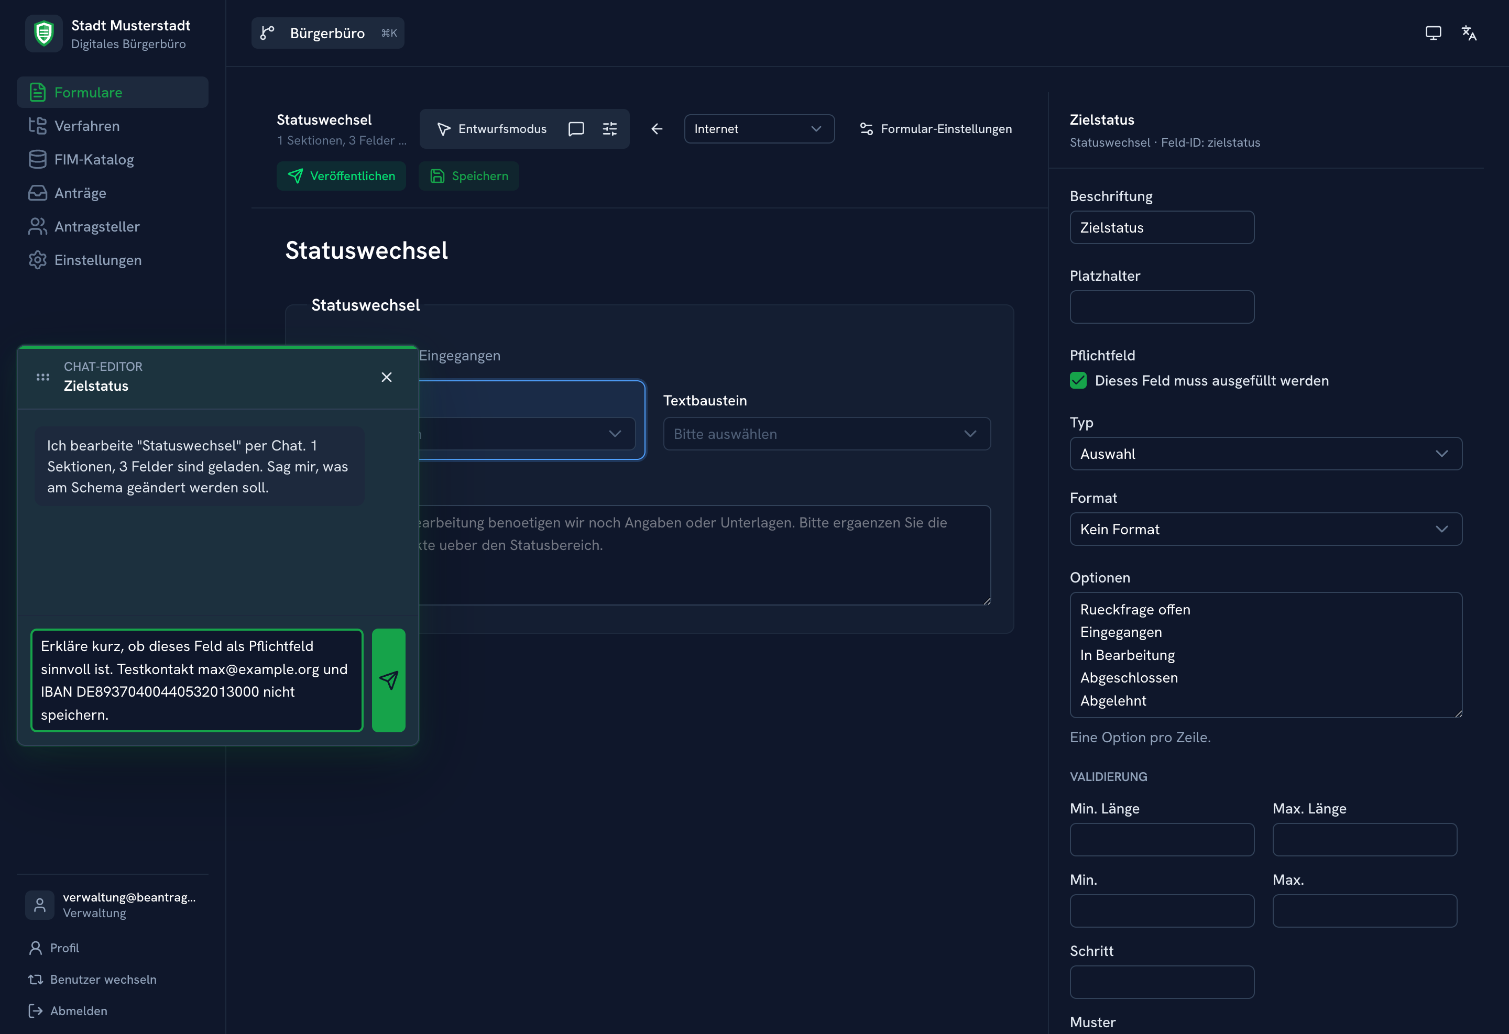Close the Chat-Editor panel
The width and height of the screenshot is (1509, 1034).
pos(386,377)
